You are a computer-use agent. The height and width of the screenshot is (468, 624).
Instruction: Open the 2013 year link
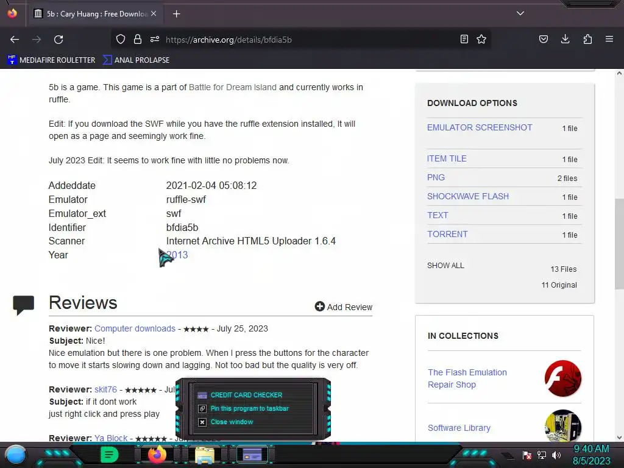[x=177, y=255]
